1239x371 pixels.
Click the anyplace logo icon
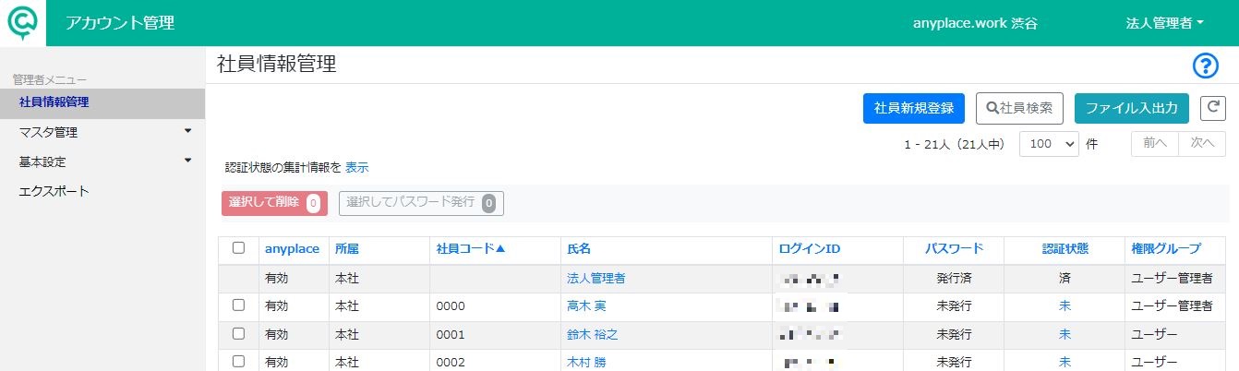coord(22,22)
